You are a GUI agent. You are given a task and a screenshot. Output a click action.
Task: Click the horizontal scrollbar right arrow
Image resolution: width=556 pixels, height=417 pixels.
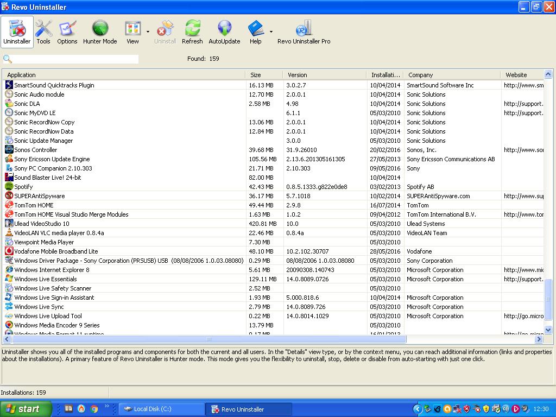coord(539,339)
